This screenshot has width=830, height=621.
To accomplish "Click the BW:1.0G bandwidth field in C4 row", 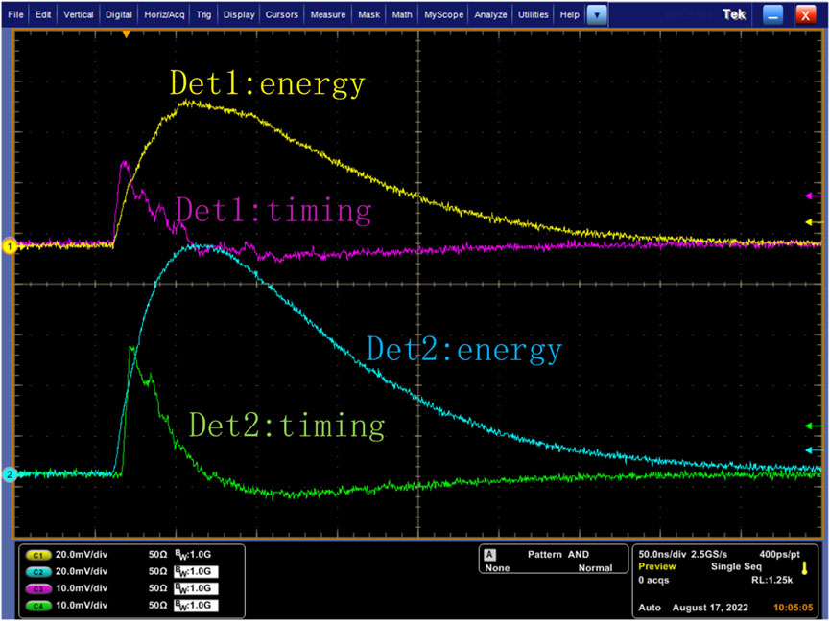I will [x=196, y=605].
